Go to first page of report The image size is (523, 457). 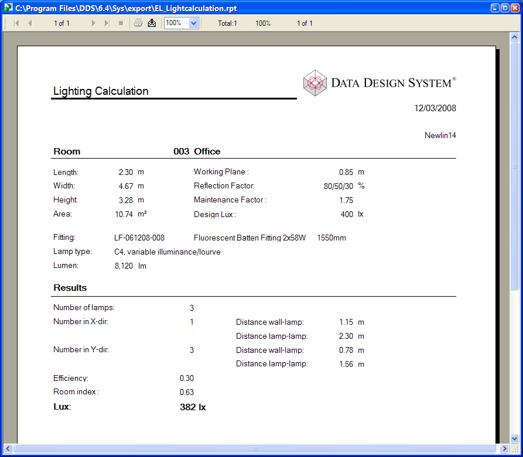tap(16, 23)
